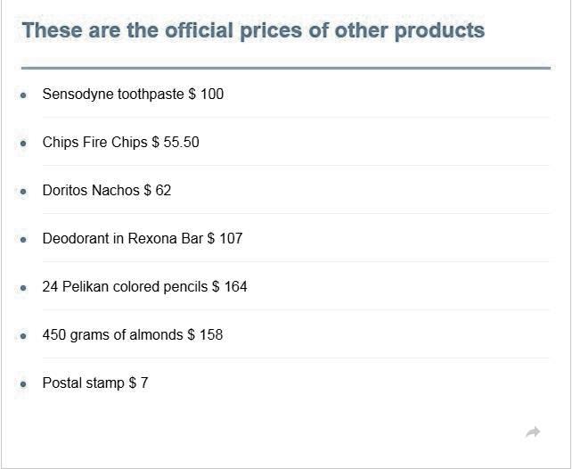572x469 pixels.
Task: Click the bullet next to Chips Fire Chips
Action: pyautogui.click(x=22, y=143)
